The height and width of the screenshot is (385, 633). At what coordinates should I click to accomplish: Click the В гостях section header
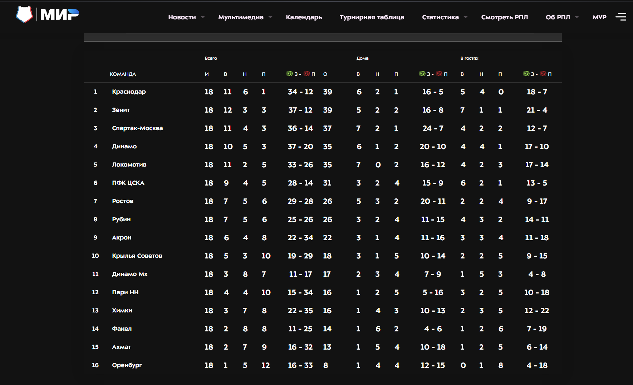[469, 58]
